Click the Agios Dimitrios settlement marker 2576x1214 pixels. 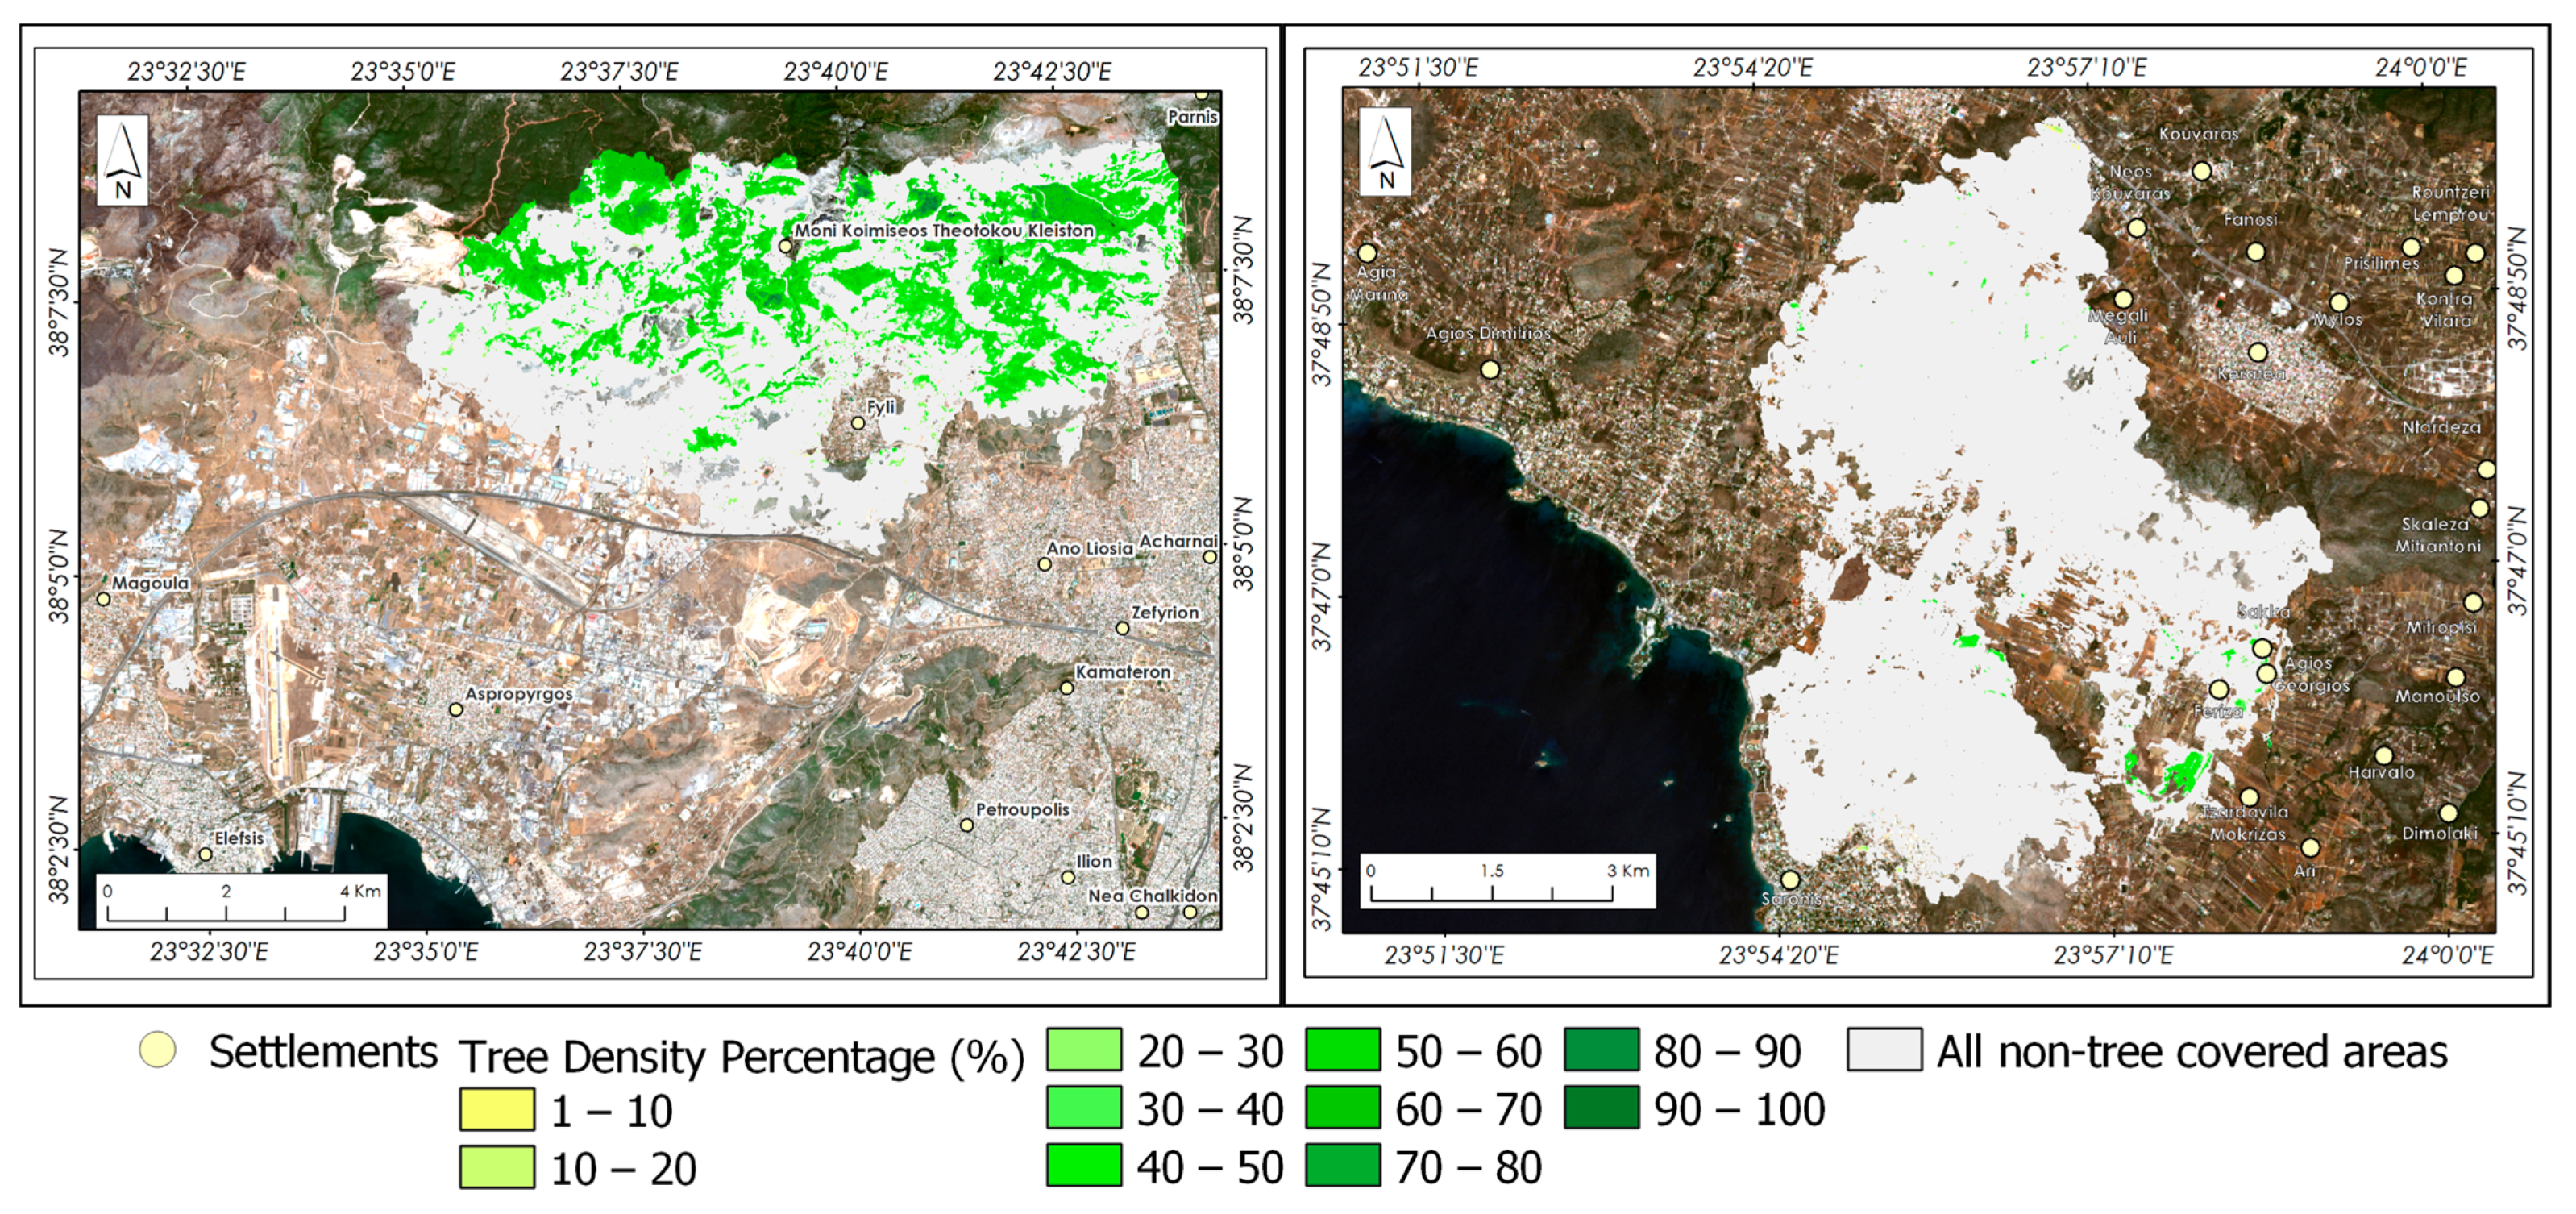coord(1490,370)
